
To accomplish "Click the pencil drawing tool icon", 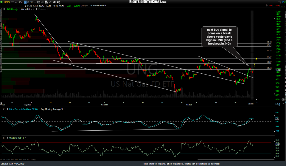I will pyautogui.click(x=50, y=2).
